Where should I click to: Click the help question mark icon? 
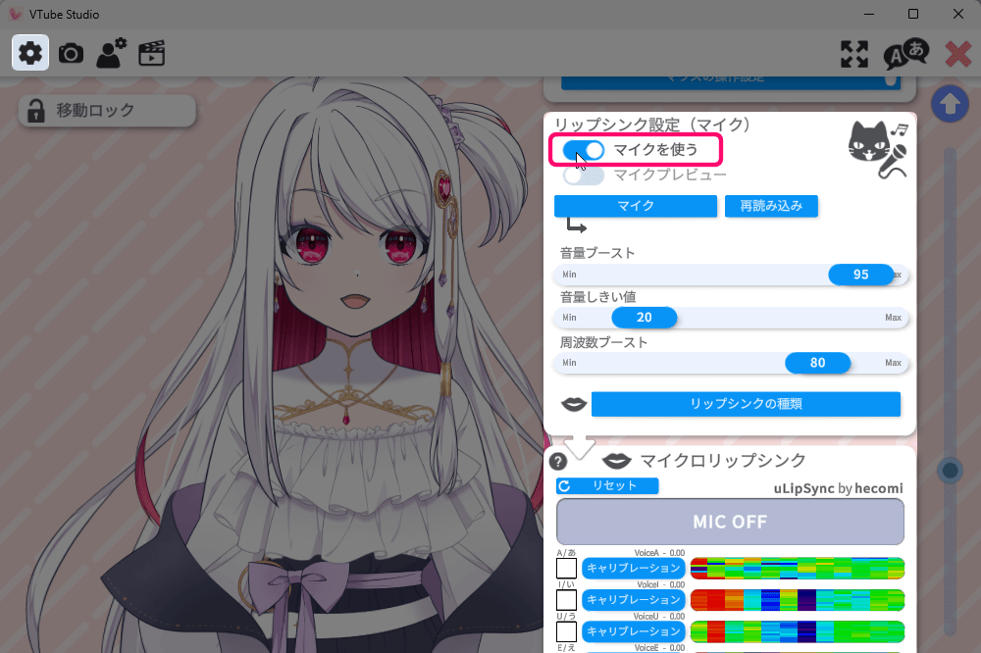tap(558, 462)
